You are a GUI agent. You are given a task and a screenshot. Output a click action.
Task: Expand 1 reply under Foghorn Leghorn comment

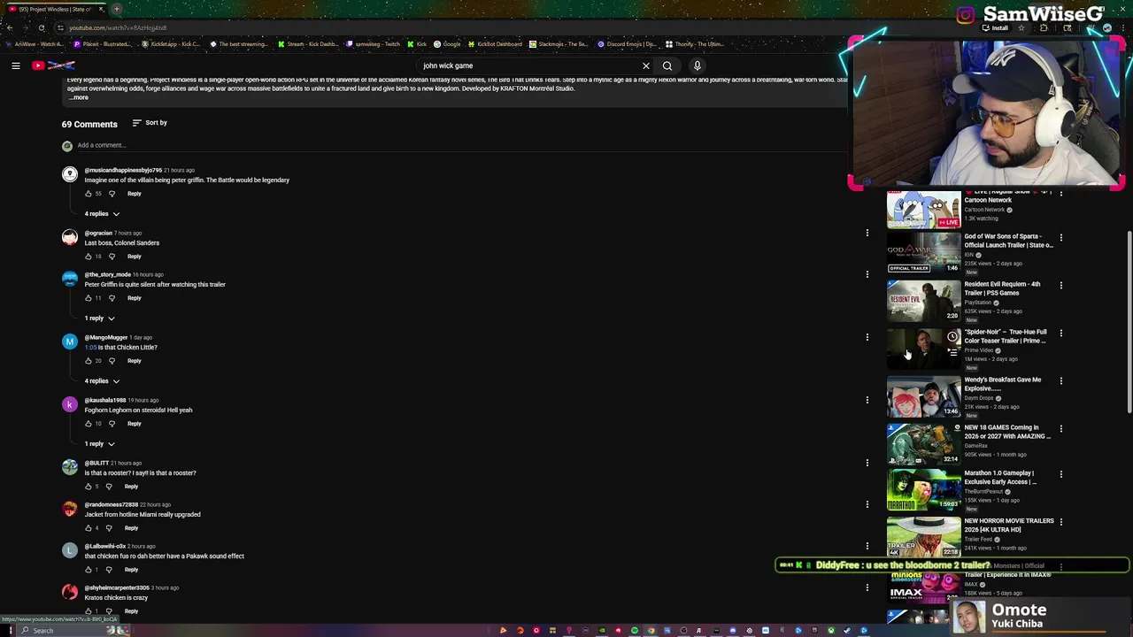[x=99, y=444]
